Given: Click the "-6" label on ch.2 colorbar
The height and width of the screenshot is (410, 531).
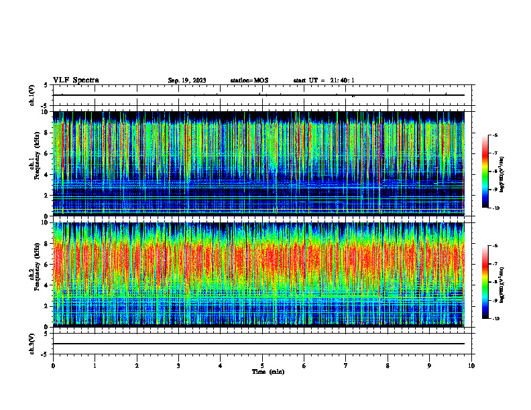Looking at the screenshot, I should [495, 246].
